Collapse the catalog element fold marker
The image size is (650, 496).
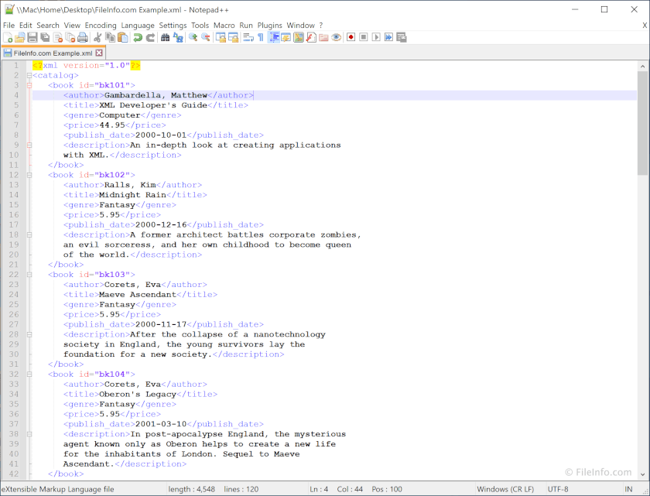click(x=28, y=75)
